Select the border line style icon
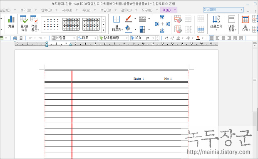Image resolution: width=258 pixels, height=159 pixels. pyautogui.click(x=142, y=19)
